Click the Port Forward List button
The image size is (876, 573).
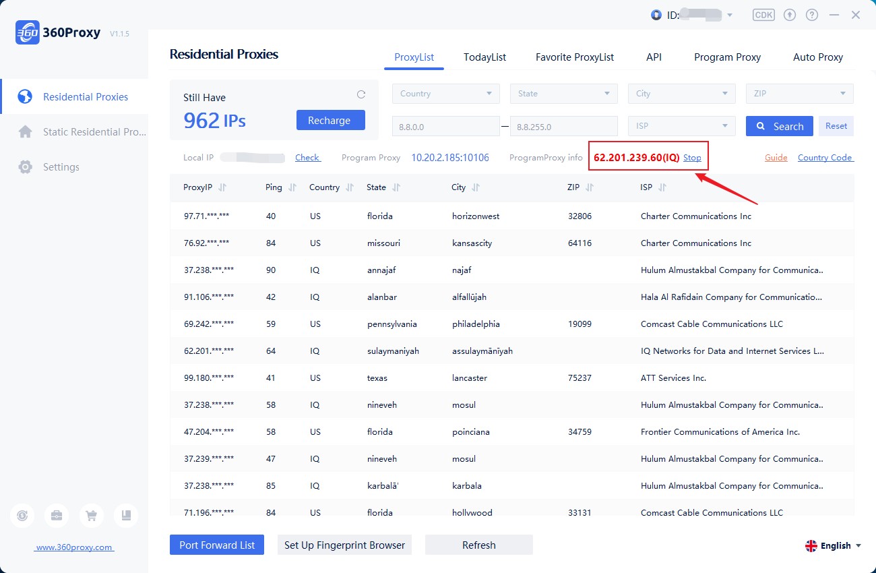tap(217, 545)
